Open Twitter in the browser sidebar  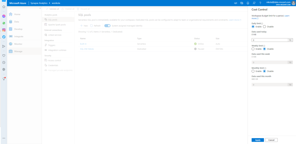(x=4, y=37)
